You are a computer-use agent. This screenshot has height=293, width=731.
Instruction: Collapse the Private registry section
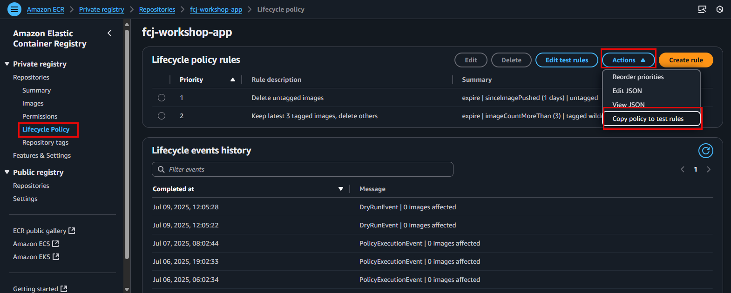(x=7, y=64)
